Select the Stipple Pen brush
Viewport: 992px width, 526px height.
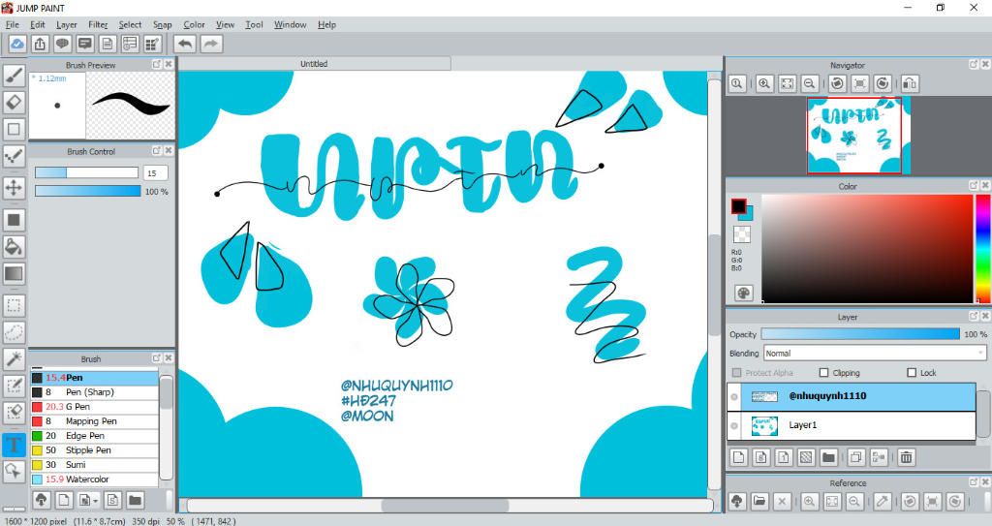pyautogui.click(x=94, y=450)
